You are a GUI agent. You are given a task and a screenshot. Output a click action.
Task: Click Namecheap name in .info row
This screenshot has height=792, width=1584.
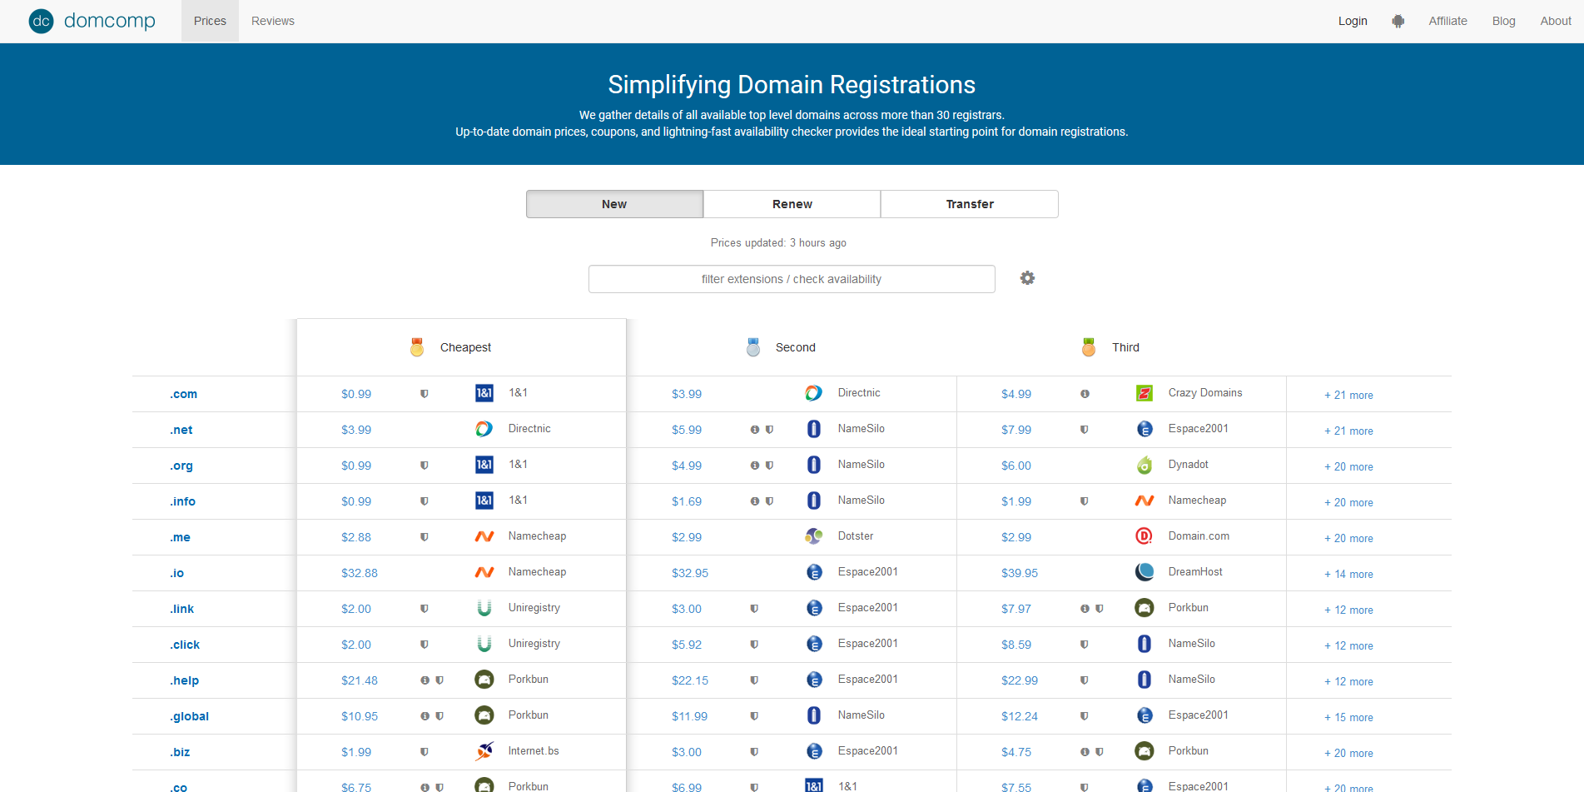coord(1197,500)
